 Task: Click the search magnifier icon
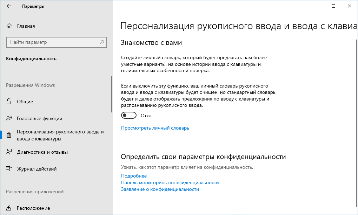tap(102, 42)
